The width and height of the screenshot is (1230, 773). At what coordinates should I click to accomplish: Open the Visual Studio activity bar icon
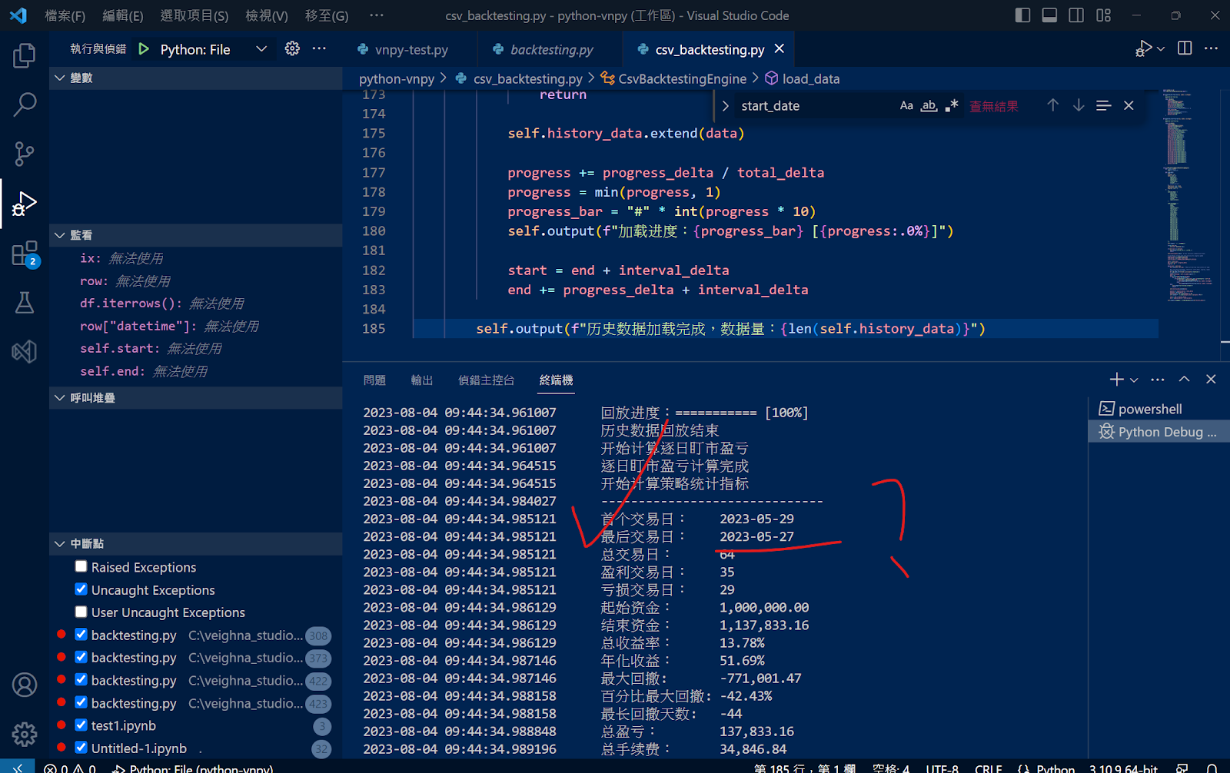point(25,352)
